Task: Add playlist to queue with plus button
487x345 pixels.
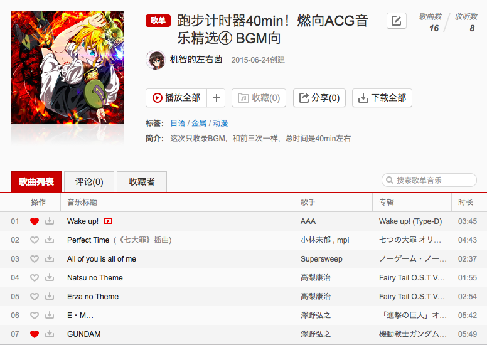Action: coord(216,98)
